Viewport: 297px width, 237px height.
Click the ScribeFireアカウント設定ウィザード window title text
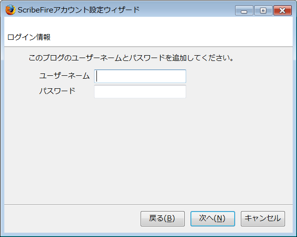point(79,10)
